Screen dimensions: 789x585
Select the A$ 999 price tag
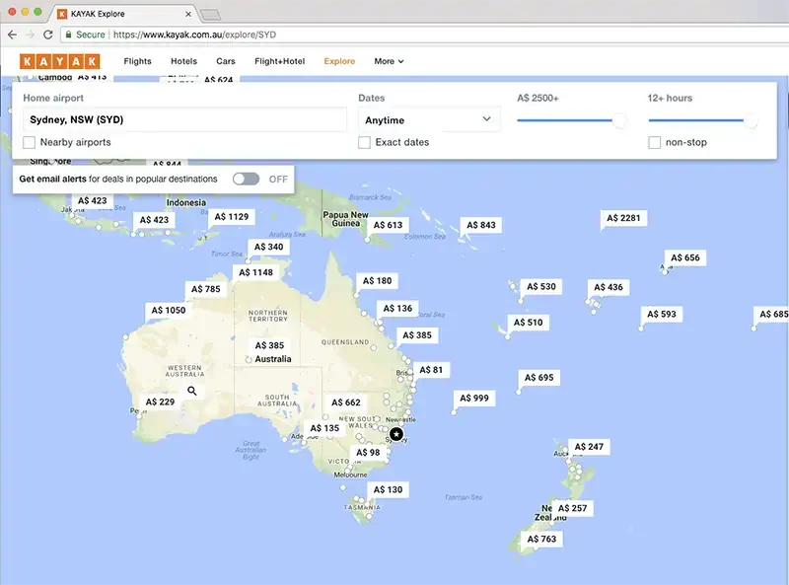[x=474, y=398]
